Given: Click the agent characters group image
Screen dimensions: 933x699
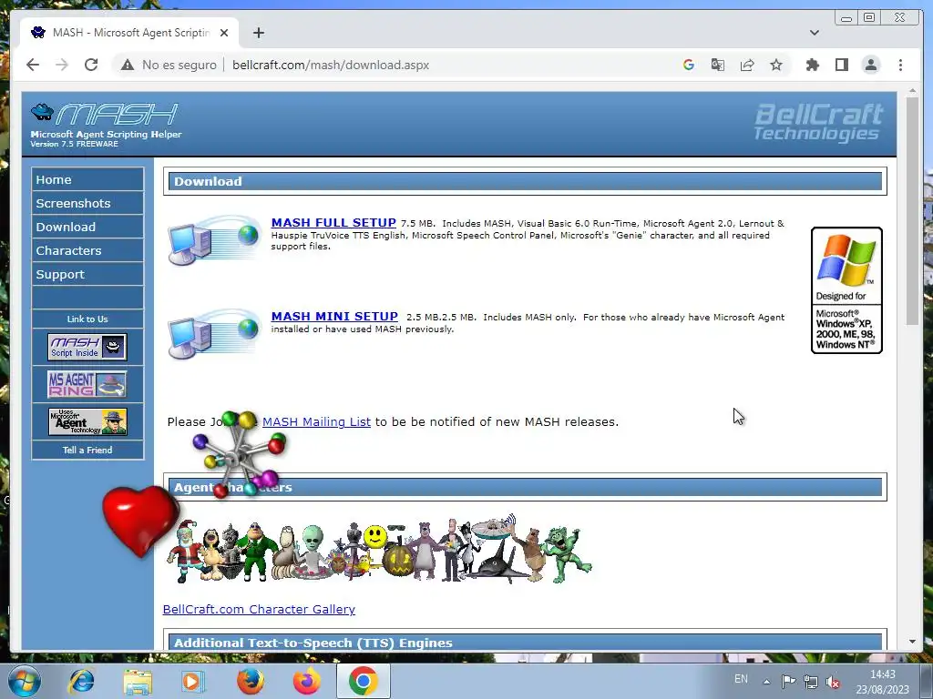Looking at the screenshot, I should point(379,550).
